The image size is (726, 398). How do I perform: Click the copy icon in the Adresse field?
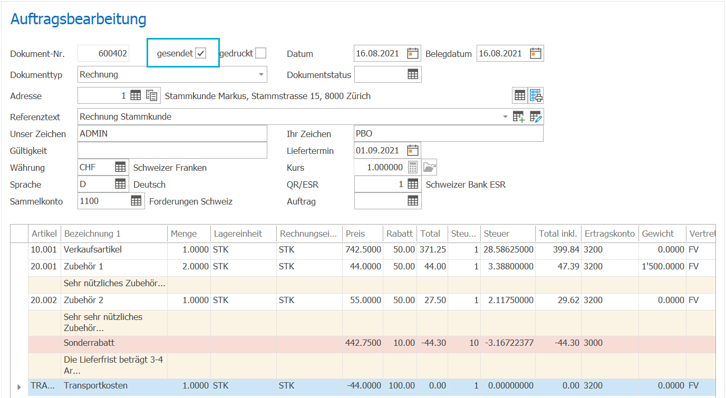point(152,95)
